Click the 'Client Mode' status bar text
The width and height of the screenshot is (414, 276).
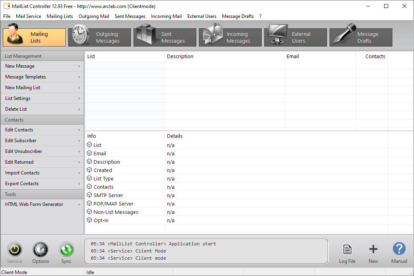[14, 272]
